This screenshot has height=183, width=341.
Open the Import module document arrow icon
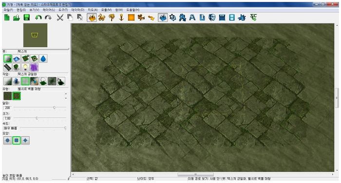[x=202, y=18]
